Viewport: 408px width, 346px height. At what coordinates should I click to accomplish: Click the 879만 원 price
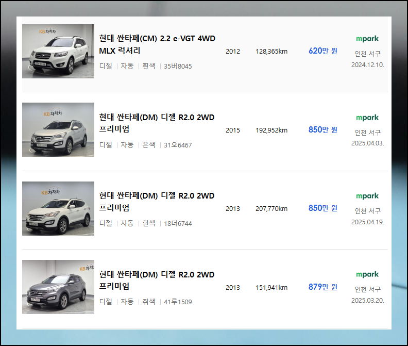point(323,287)
